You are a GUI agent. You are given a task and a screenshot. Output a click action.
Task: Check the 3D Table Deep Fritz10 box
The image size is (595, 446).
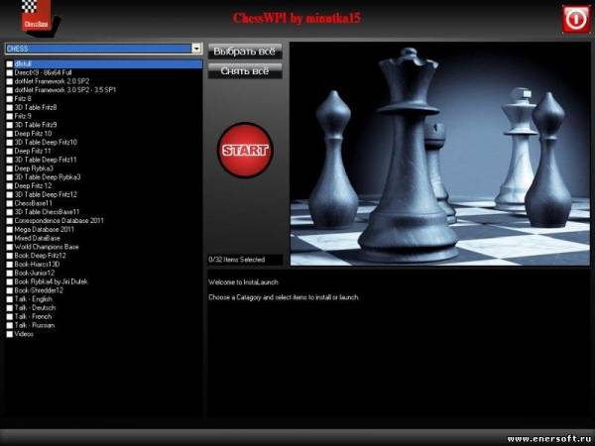click(10, 143)
